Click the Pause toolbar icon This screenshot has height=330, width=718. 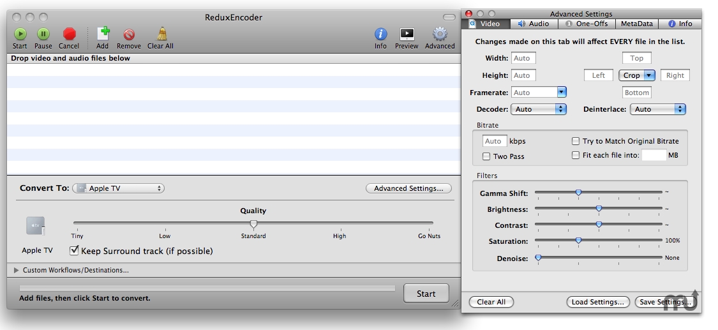tap(43, 34)
